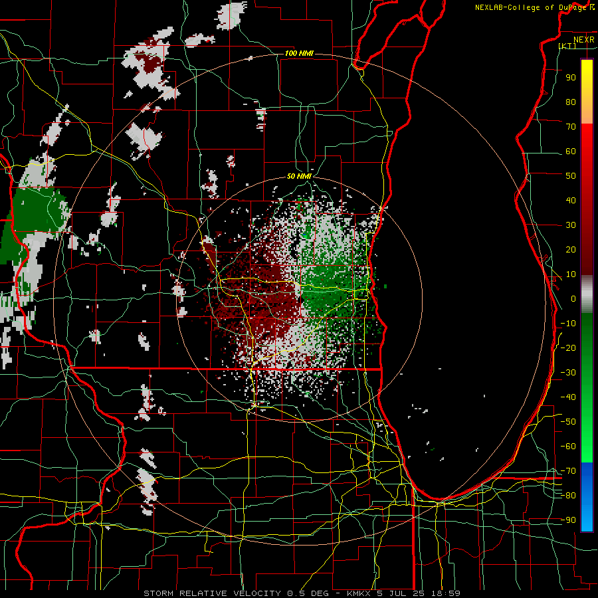Click the NEXR label above the scale
Screen dimensions: 598x598
point(584,40)
